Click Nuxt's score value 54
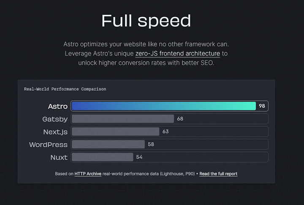The height and width of the screenshot is (205, 304). click(x=139, y=157)
